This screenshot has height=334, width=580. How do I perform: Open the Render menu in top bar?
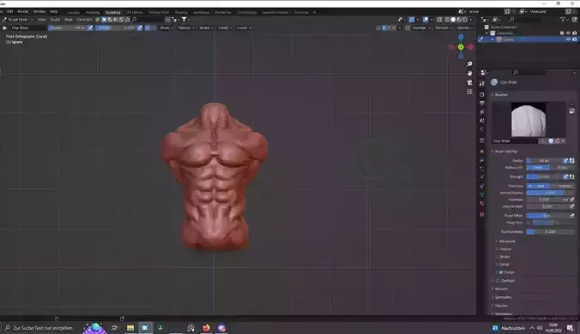click(23, 12)
